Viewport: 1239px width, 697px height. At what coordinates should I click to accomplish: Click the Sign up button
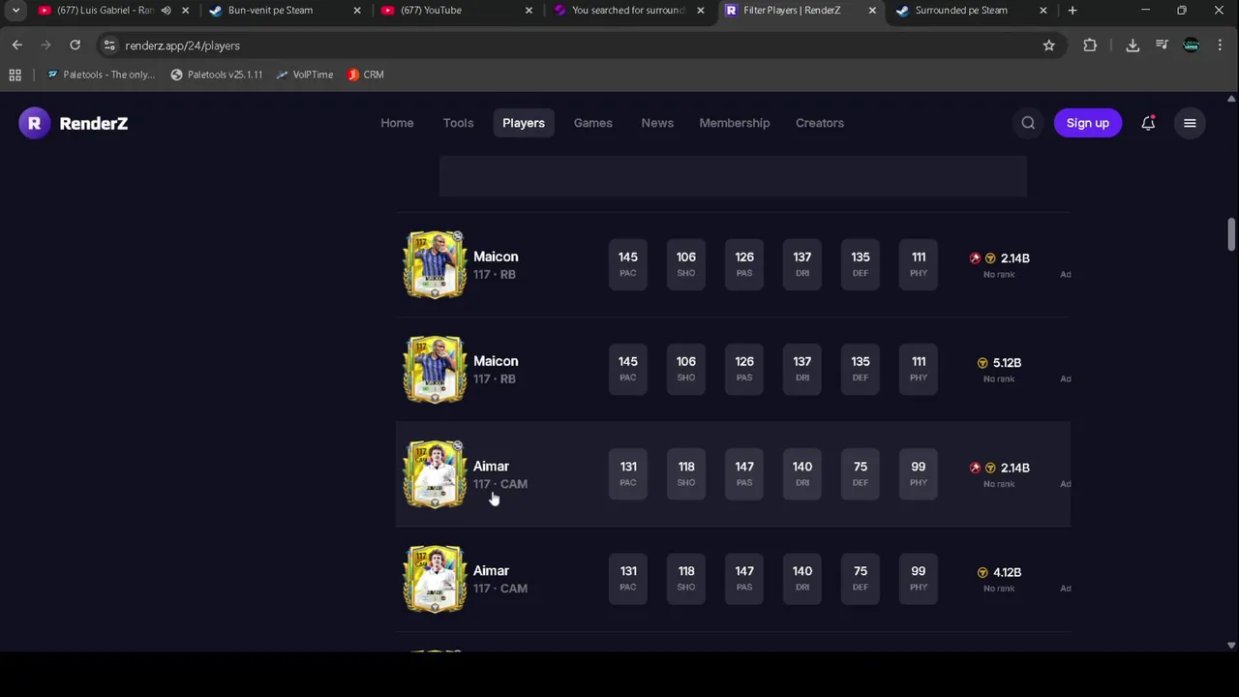[x=1088, y=123]
